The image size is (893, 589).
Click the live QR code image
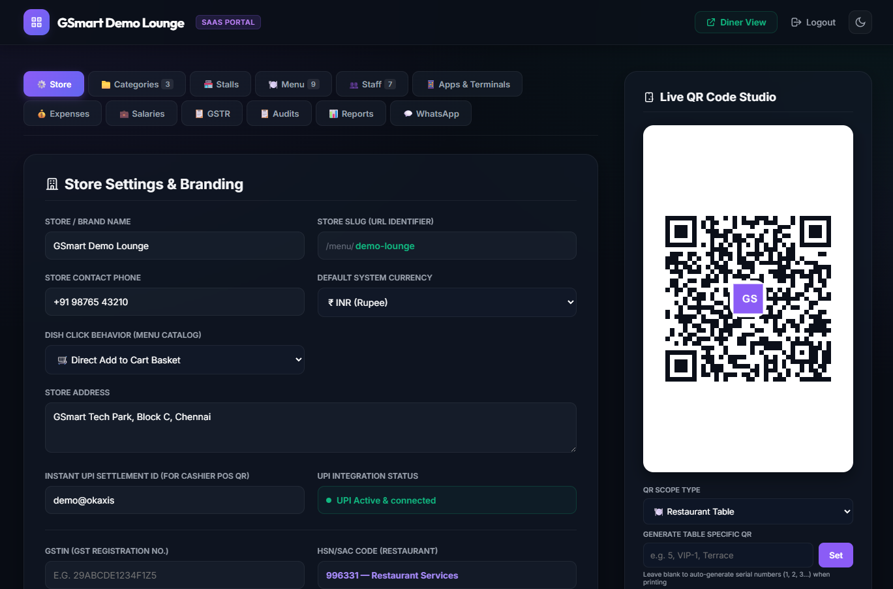(748, 299)
